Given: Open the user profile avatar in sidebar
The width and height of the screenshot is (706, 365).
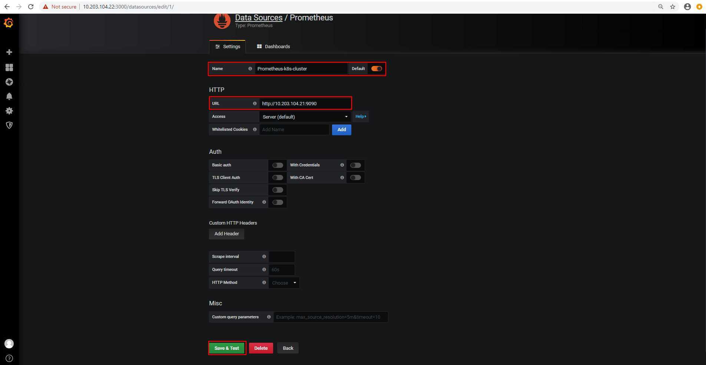Looking at the screenshot, I should click(x=9, y=344).
